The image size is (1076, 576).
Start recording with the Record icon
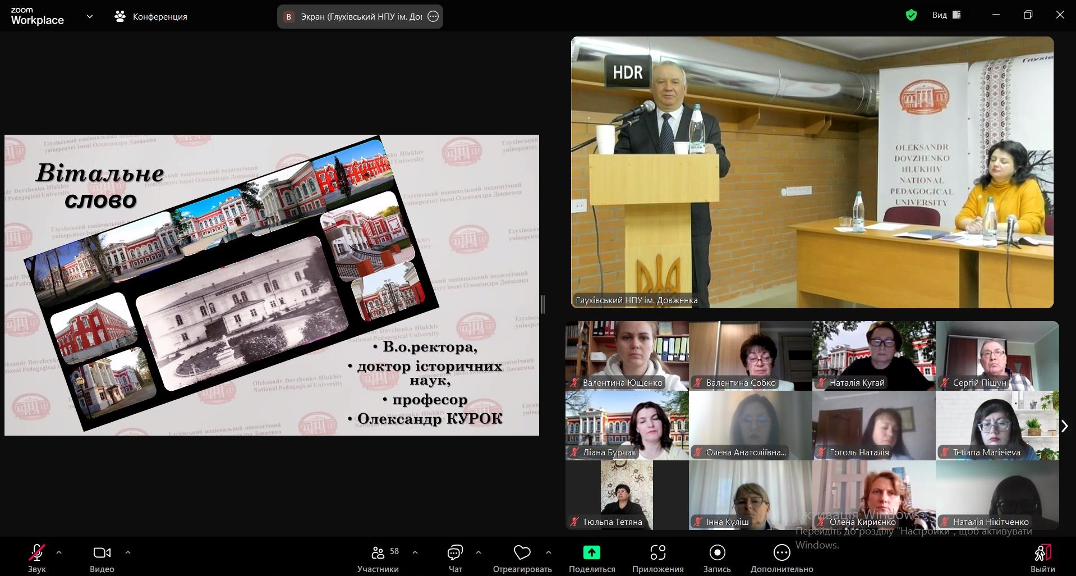point(717,553)
